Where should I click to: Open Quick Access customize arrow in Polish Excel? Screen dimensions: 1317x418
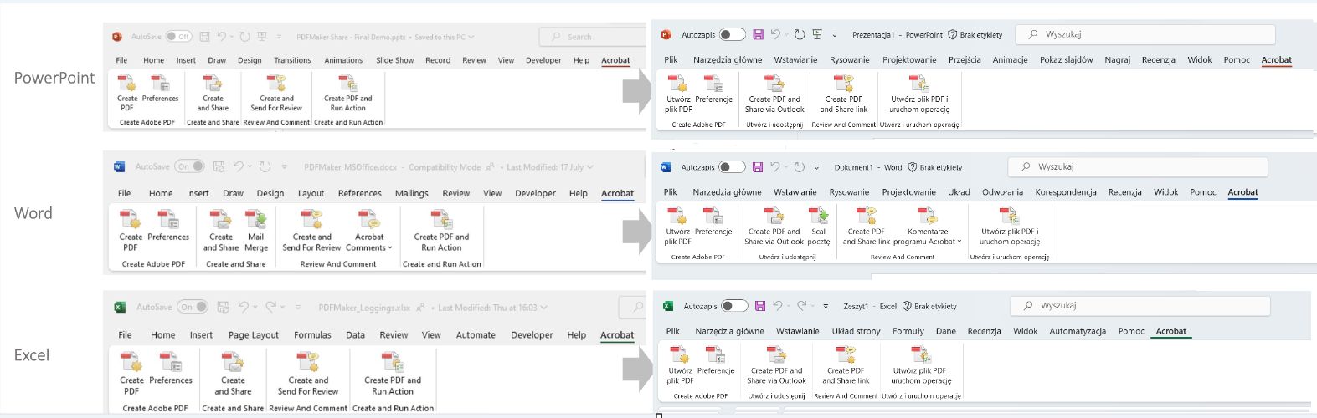(826, 307)
